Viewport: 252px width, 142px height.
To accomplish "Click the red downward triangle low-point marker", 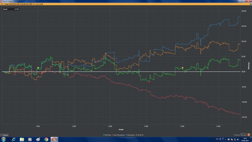I will (149, 83).
